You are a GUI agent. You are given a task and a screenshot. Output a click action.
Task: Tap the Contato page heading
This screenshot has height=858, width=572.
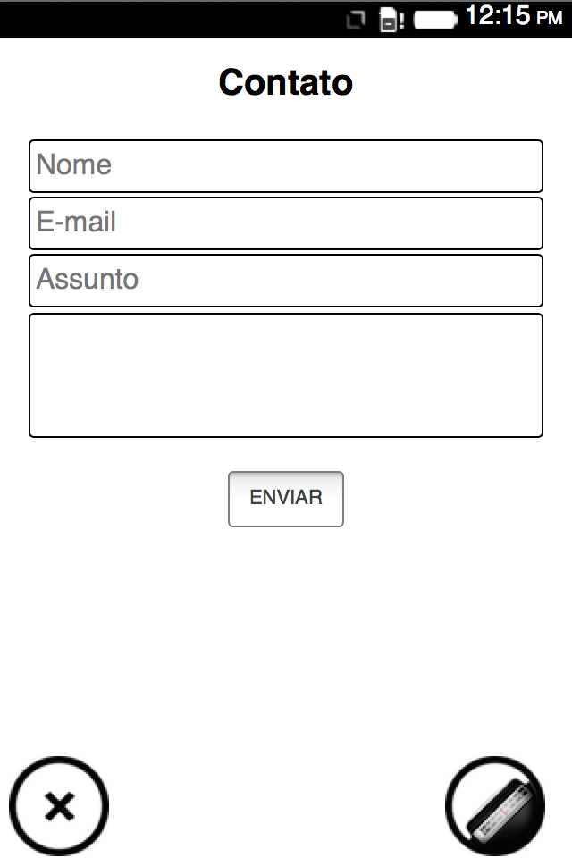286,82
